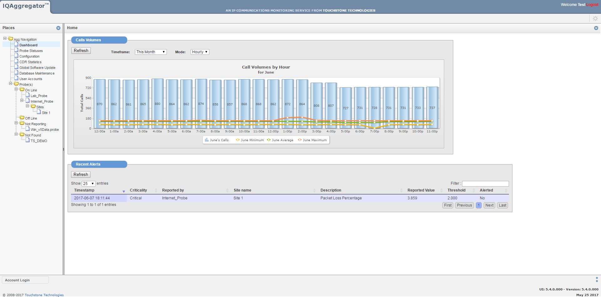Screen dimensions: 601x297
Task: Toggle June Average series in legend
Action: coord(280,140)
